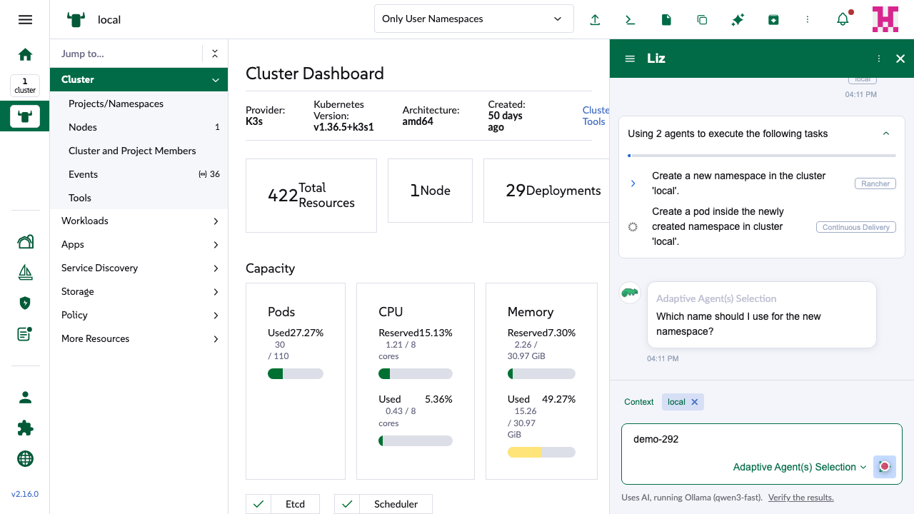Stop the running Liz request
Image resolution: width=914 pixels, height=514 pixels.
pos(885,467)
